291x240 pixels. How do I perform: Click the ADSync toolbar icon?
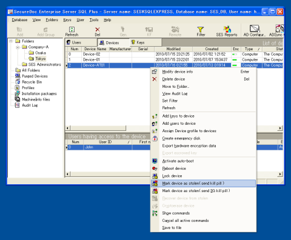coord(279,28)
